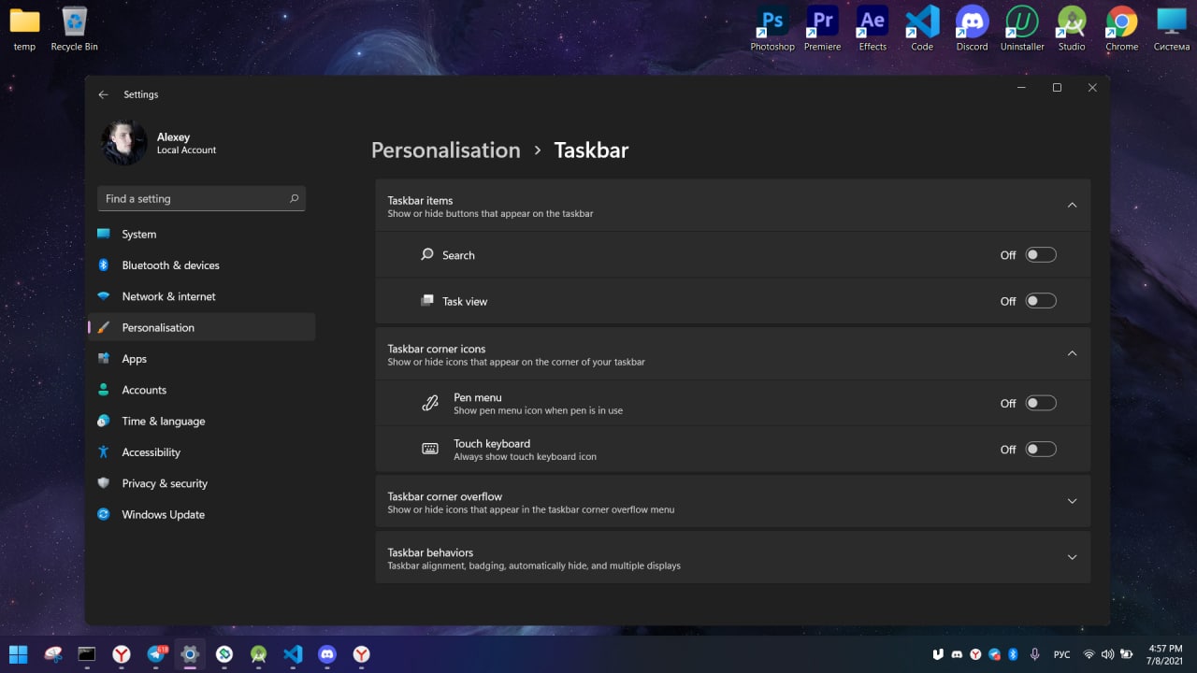Viewport: 1197px width, 673px height.
Task: Click the Alexey Local Account name
Action: (186, 143)
